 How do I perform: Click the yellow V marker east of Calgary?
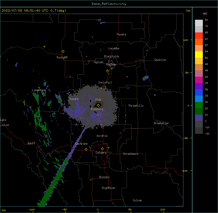tap(108, 148)
